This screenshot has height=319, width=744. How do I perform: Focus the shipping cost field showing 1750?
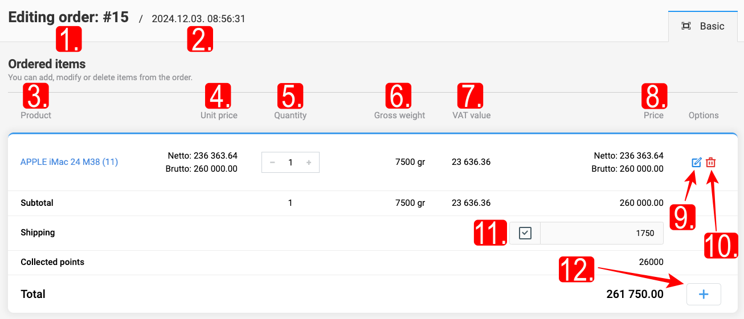[602, 233]
